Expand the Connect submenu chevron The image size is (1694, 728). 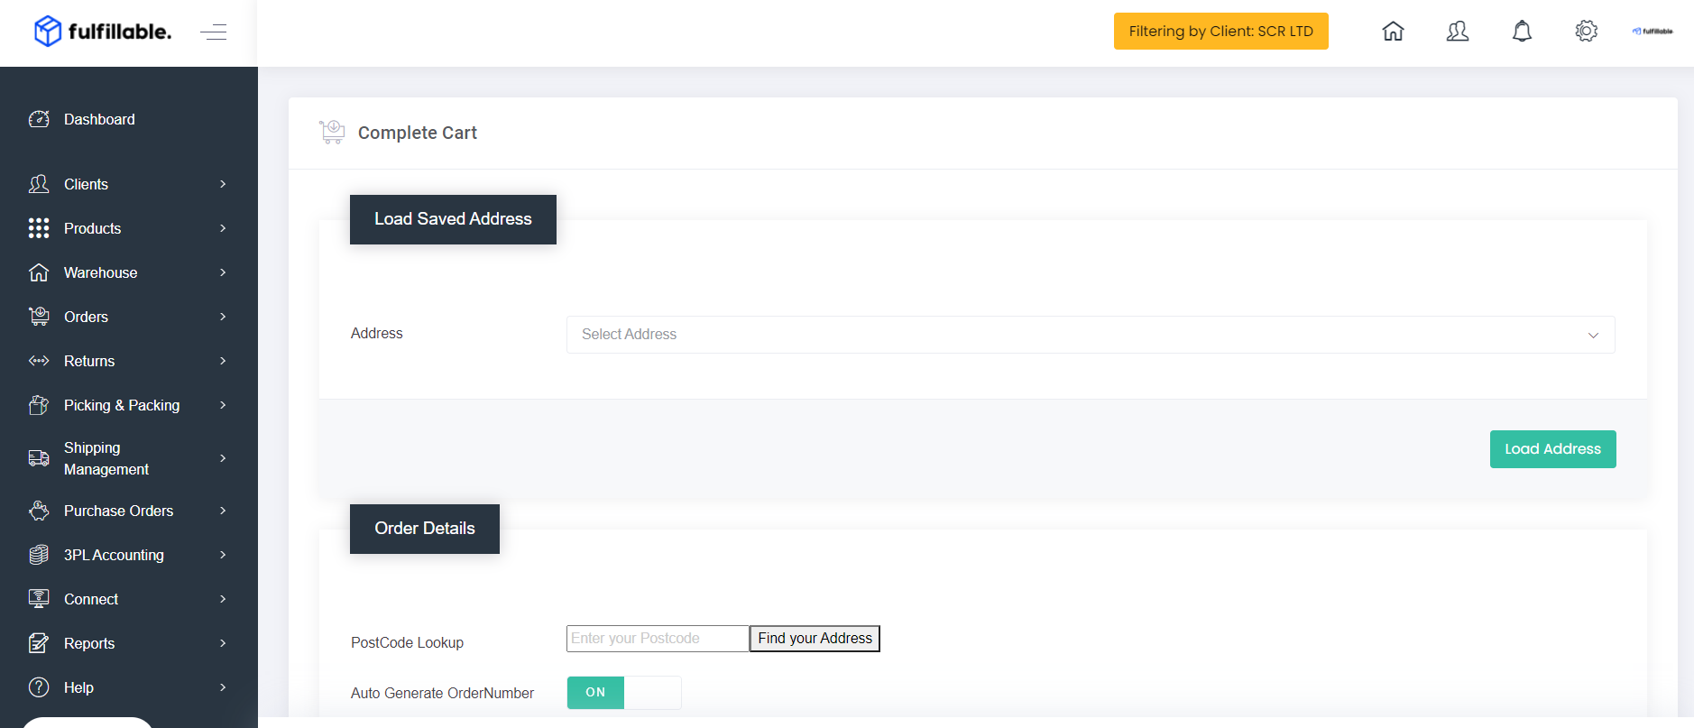pyautogui.click(x=223, y=599)
